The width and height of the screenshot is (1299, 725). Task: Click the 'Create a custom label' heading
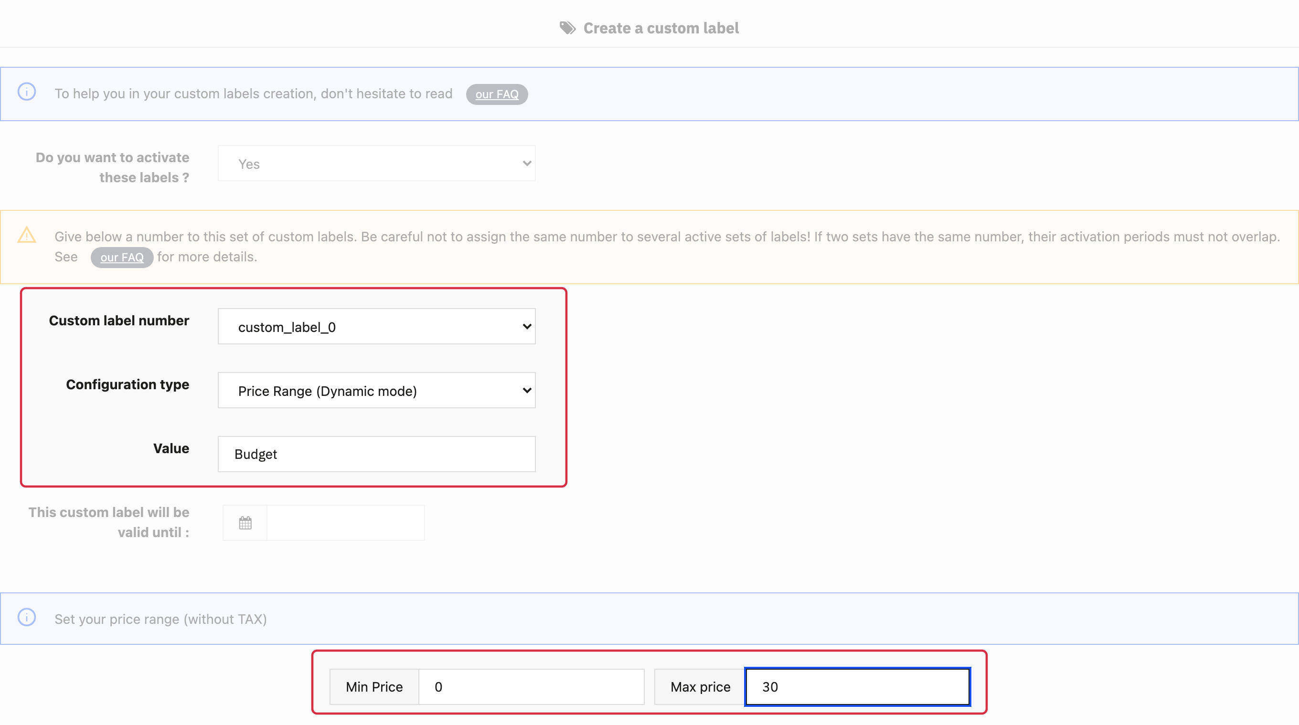pyautogui.click(x=661, y=28)
